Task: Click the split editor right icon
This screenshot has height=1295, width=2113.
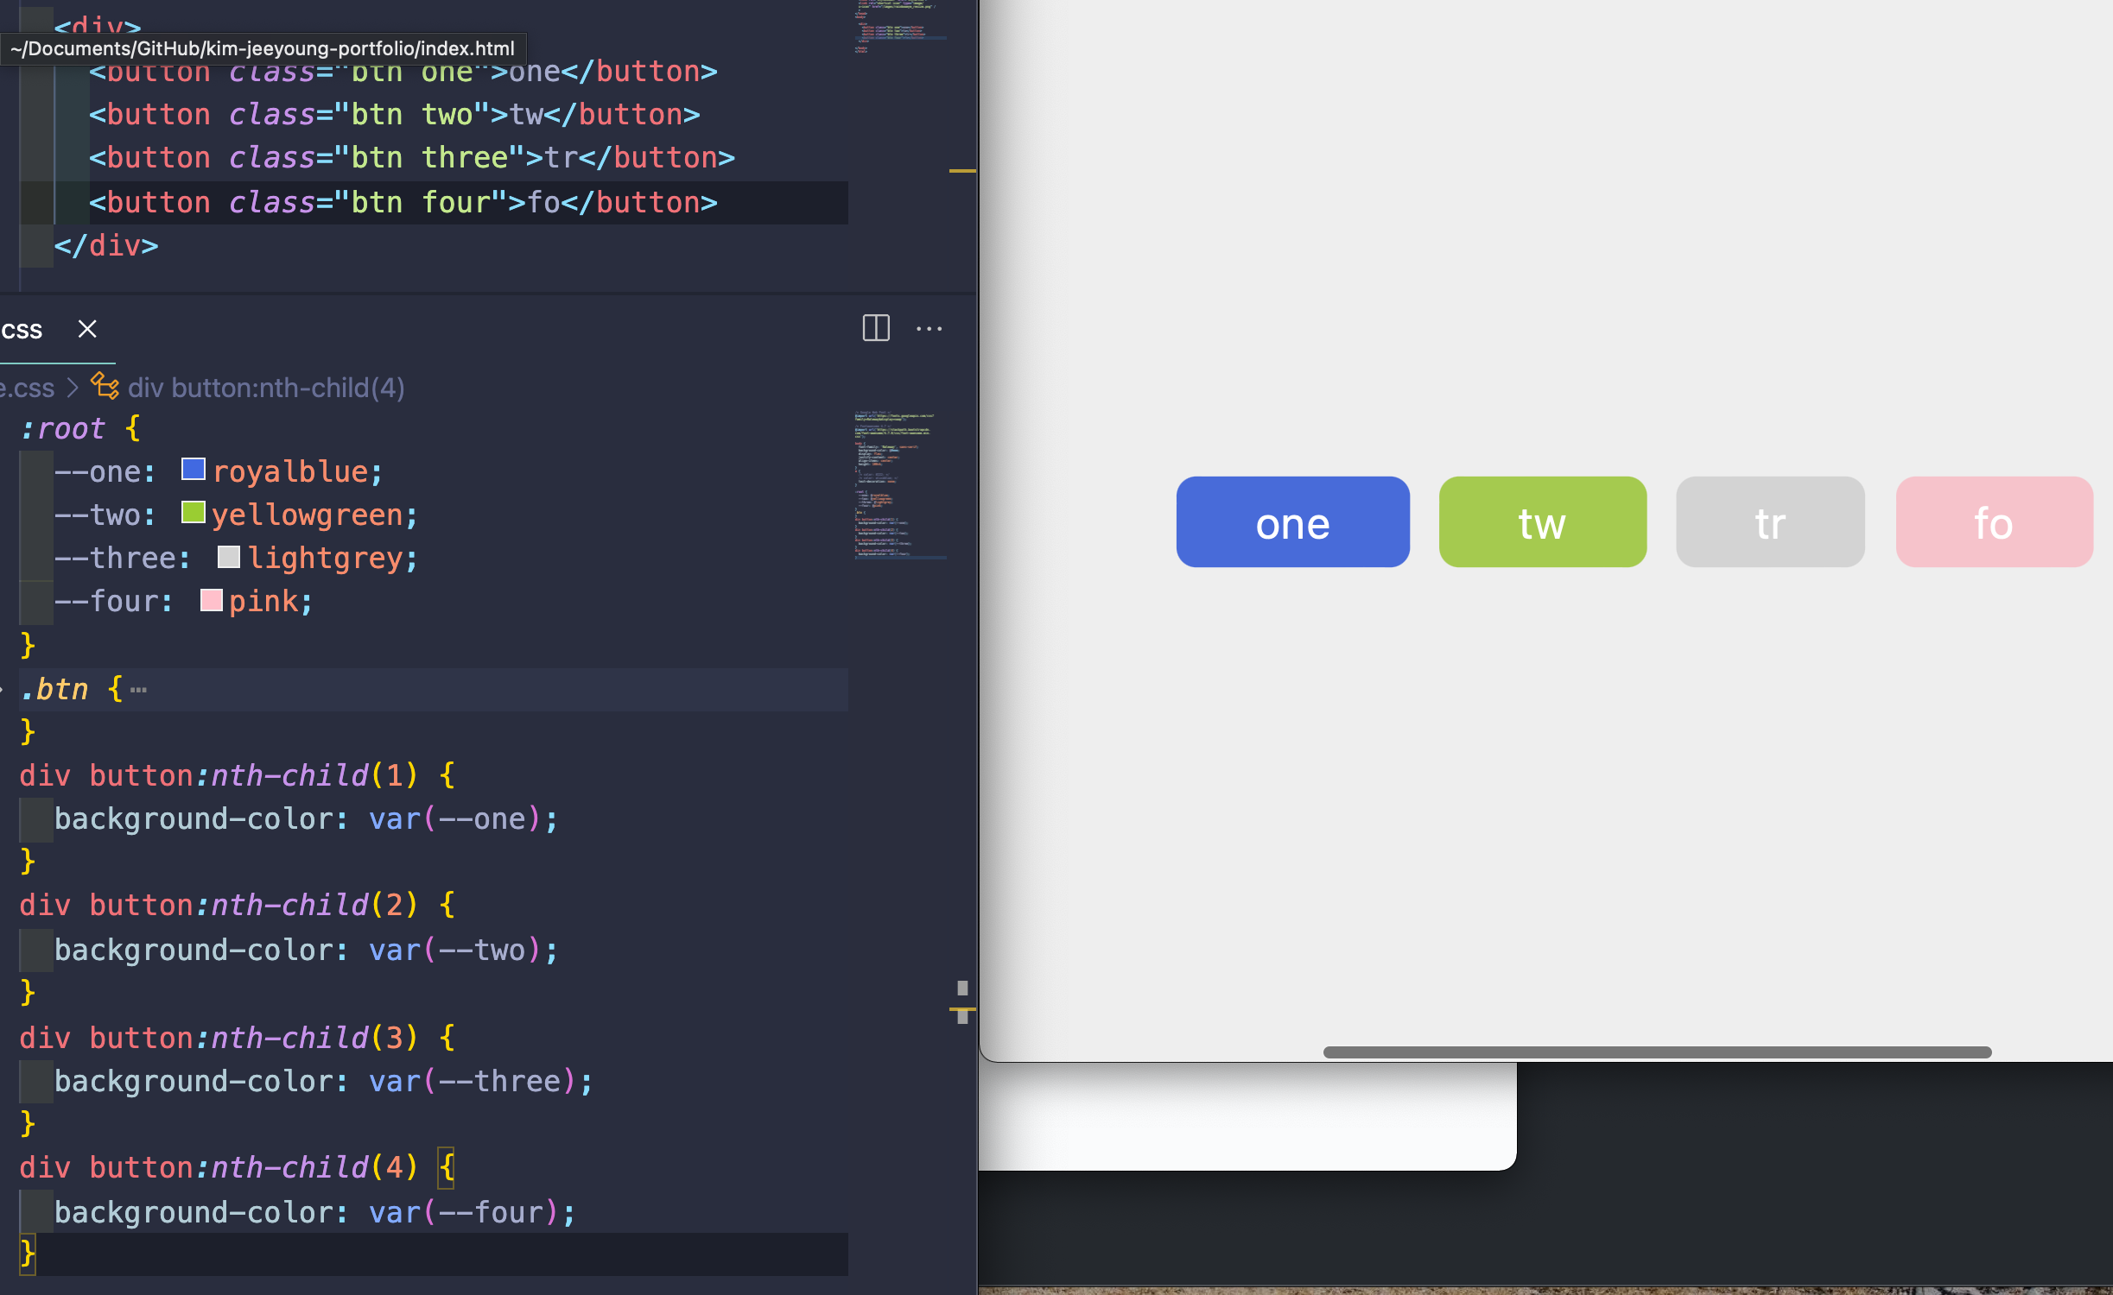Action: [x=875, y=328]
